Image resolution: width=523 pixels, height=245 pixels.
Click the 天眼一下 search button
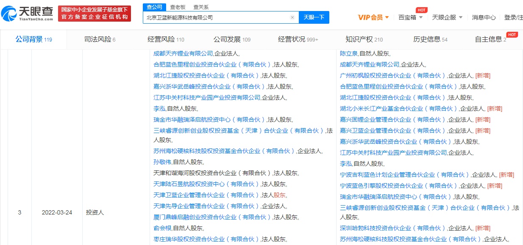tap(314, 17)
